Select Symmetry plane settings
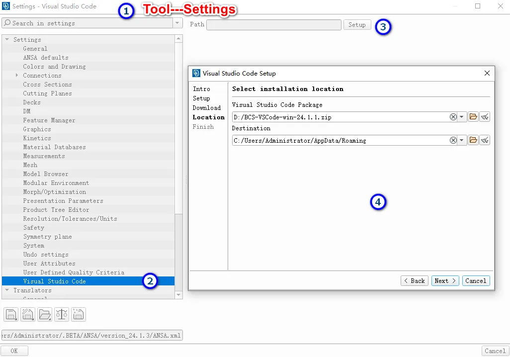 (48, 237)
